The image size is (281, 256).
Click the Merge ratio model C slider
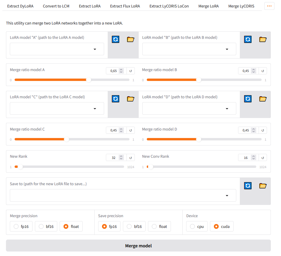(72, 139)
